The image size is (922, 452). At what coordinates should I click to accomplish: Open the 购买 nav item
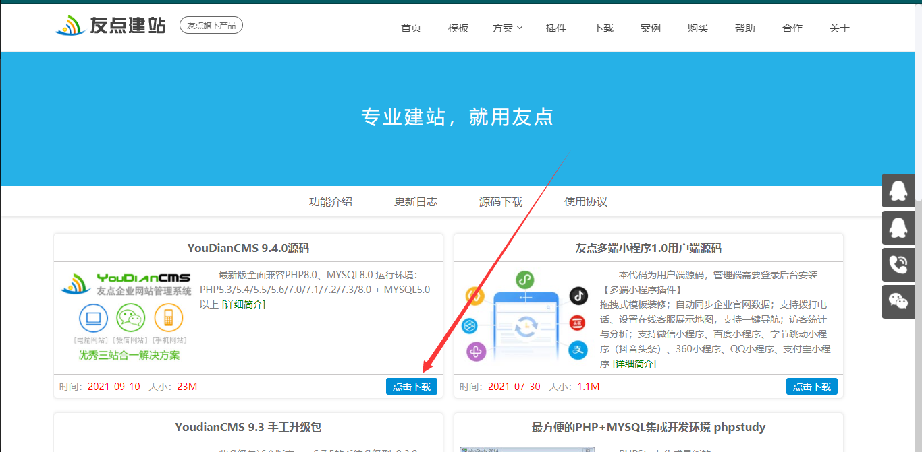click(x=698, y=28)
